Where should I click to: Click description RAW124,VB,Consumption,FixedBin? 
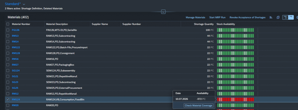[x=65, y=99]
